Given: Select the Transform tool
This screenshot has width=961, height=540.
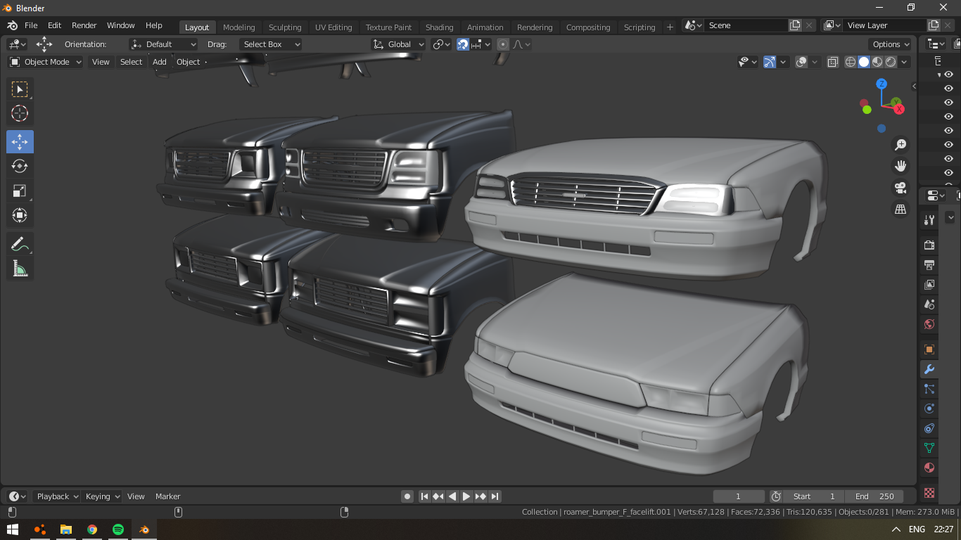Looking at the screenshot, I should (x=20, y=214).
